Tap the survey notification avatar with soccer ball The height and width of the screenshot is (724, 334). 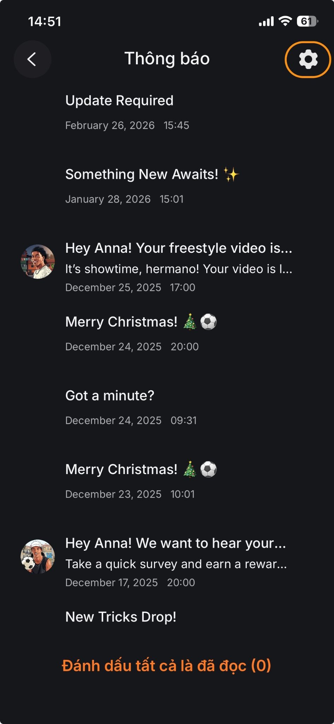(38, 556)
